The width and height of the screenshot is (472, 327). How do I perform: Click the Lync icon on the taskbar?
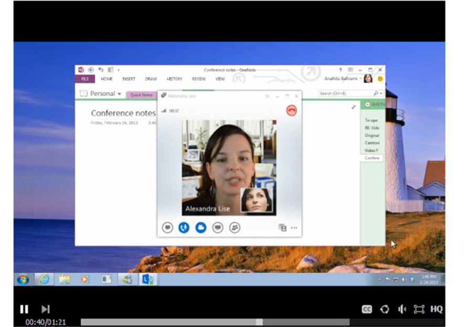tap(148, 279)
